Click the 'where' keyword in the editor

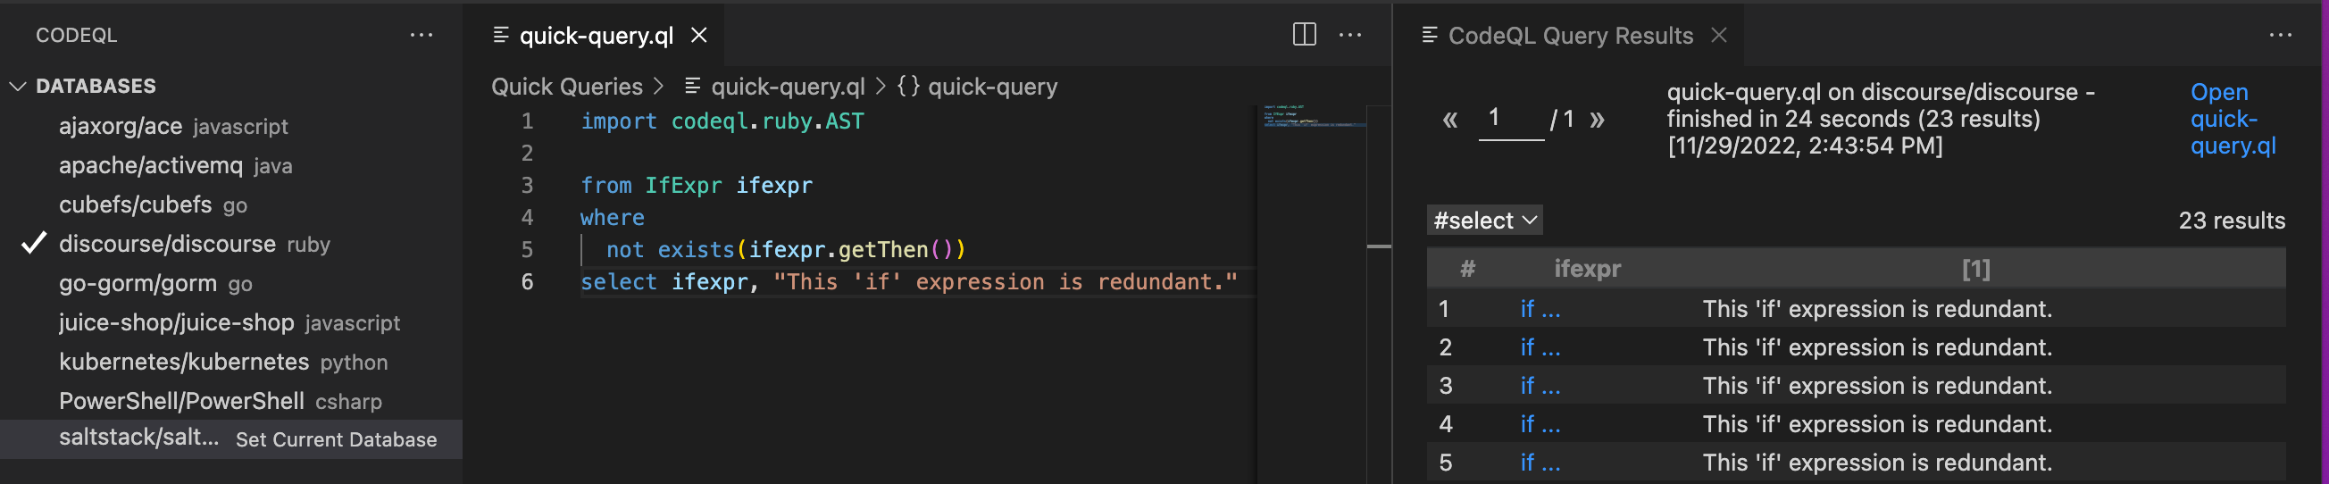pos(612,218)
